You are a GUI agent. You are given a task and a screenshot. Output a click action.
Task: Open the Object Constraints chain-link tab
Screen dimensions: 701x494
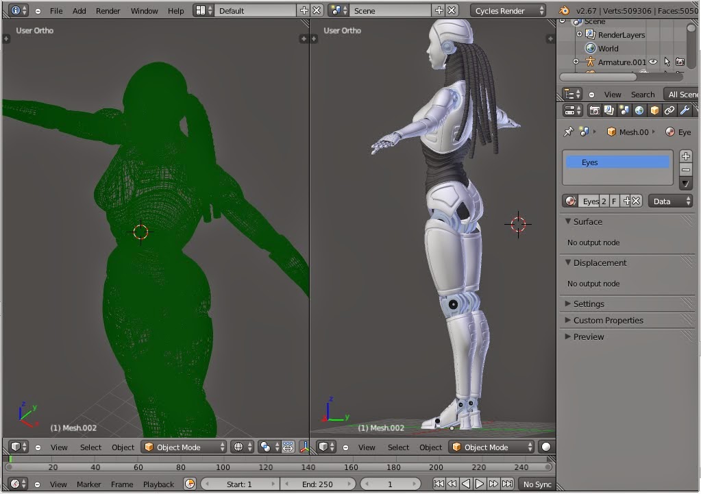click(x=669, y=110)
